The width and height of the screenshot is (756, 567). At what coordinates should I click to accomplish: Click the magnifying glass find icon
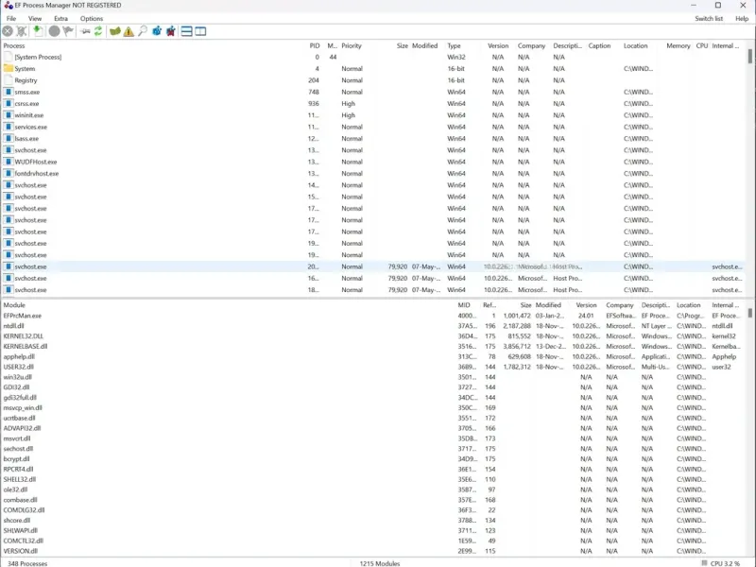tap(143, 31)
